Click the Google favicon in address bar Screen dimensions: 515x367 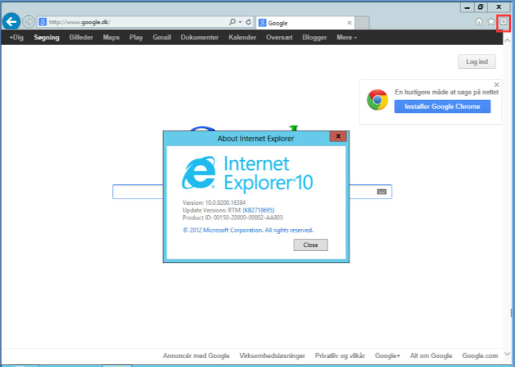[42, 22]
